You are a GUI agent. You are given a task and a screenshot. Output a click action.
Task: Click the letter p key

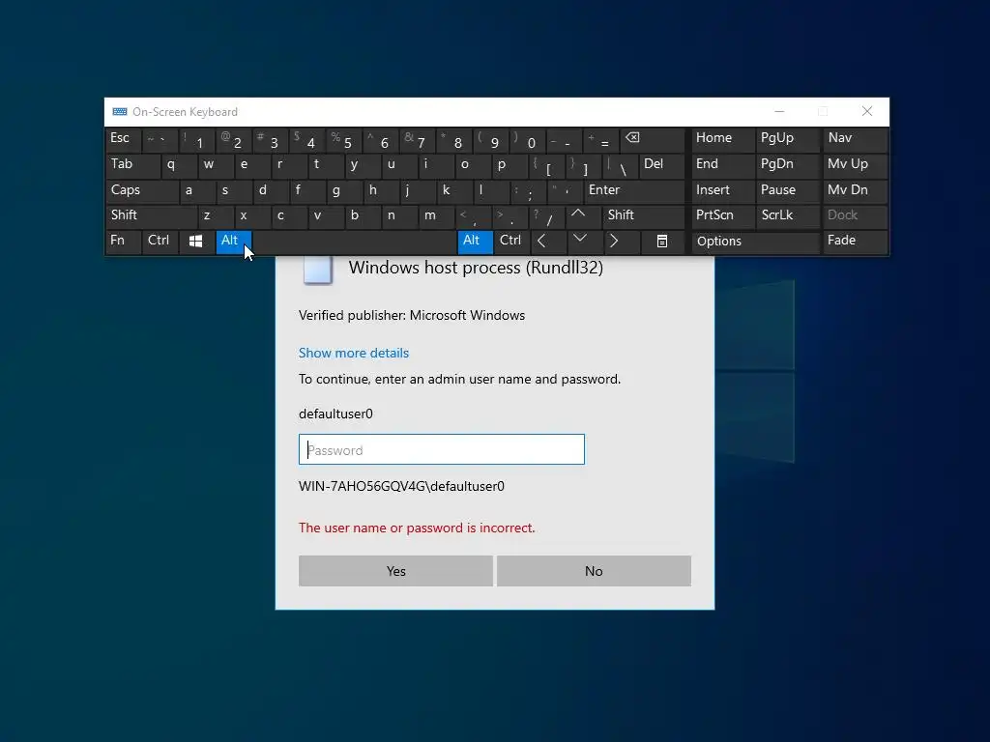click(x=510, y=166)
